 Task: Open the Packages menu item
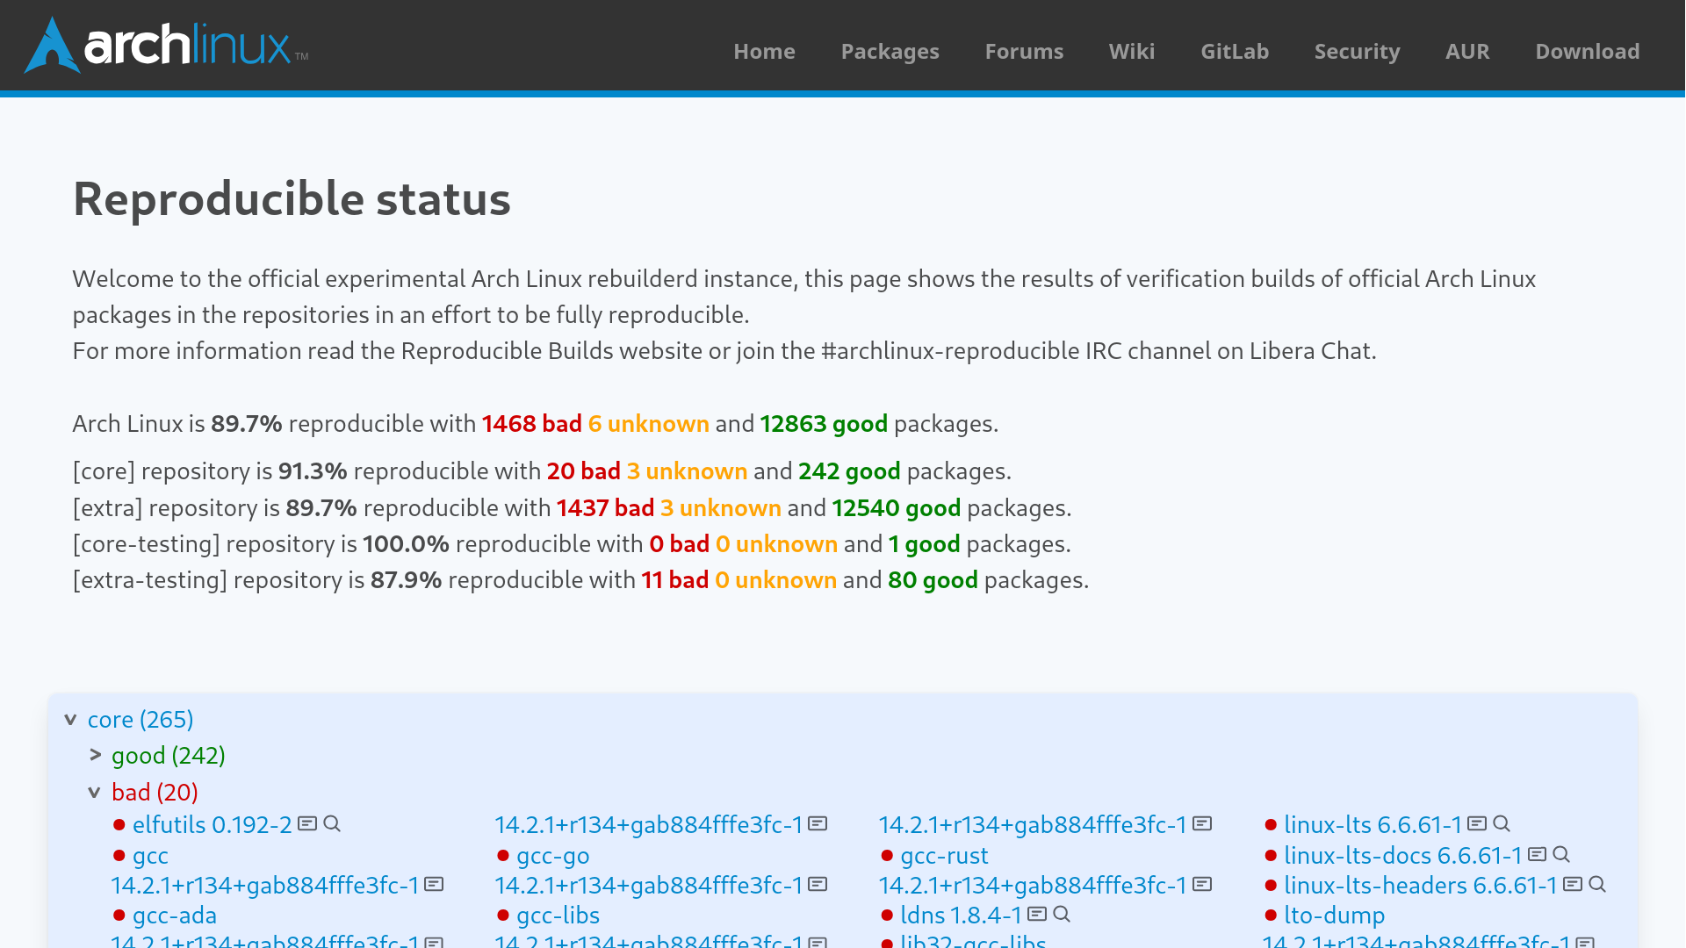[x=890, y=51]
